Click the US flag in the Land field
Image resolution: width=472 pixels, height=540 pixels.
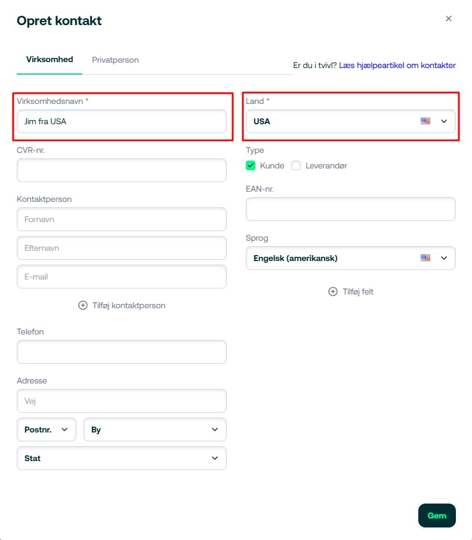(425, 121)
